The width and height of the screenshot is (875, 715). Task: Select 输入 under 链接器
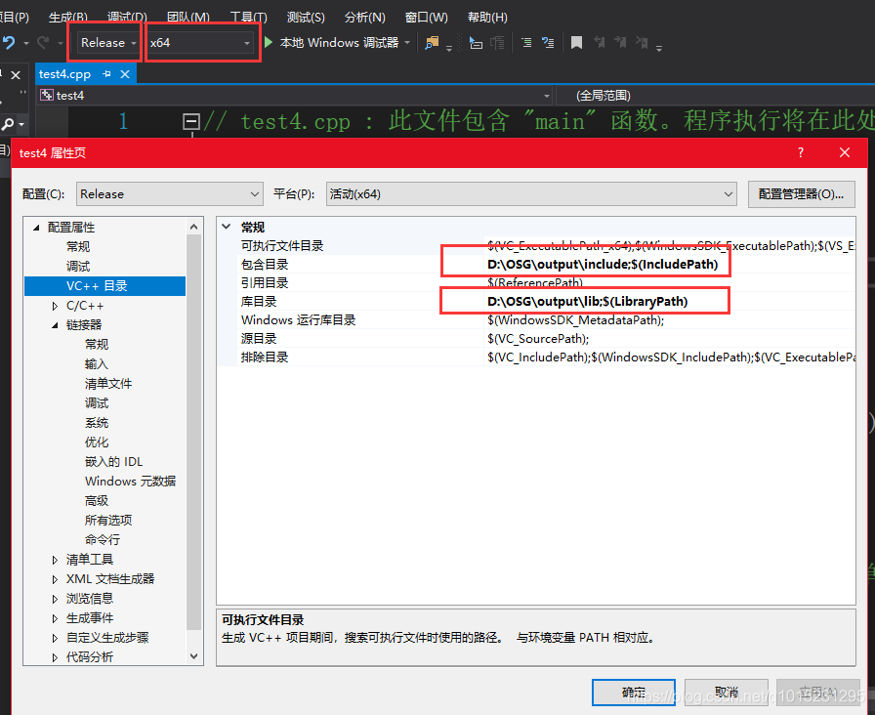[97, 364]
